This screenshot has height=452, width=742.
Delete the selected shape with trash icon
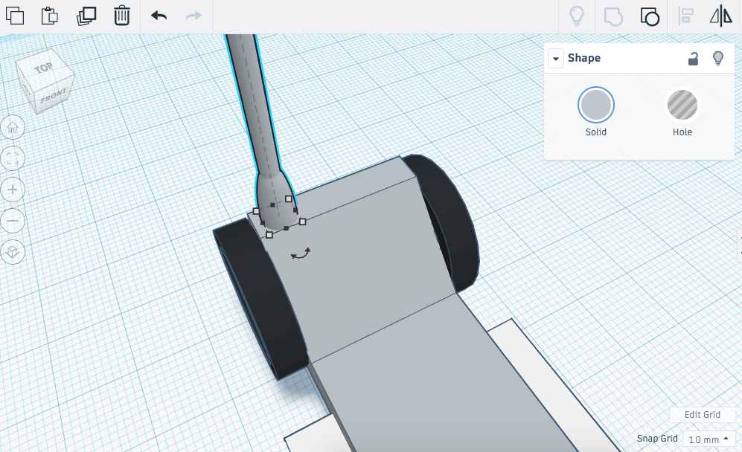(121, 16)
